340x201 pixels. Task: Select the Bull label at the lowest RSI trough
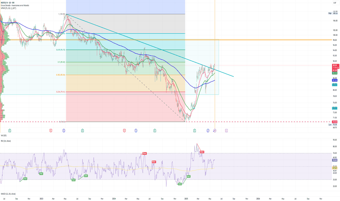tap(180, 184)
